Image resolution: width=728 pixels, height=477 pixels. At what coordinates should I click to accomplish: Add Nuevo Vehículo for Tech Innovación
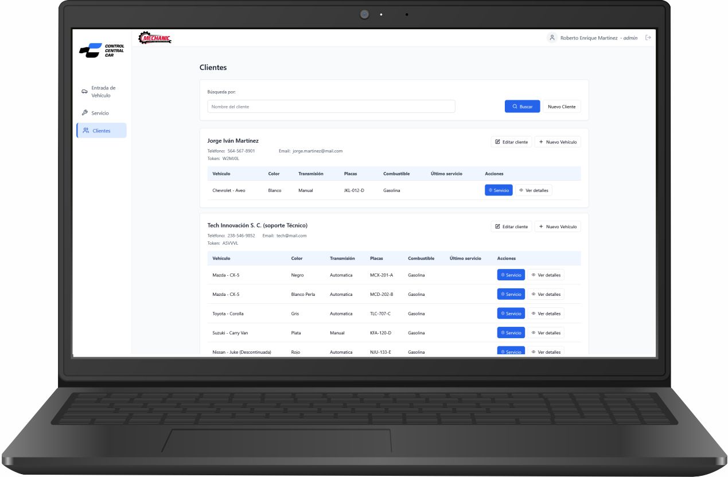click(x=557, y=226)
